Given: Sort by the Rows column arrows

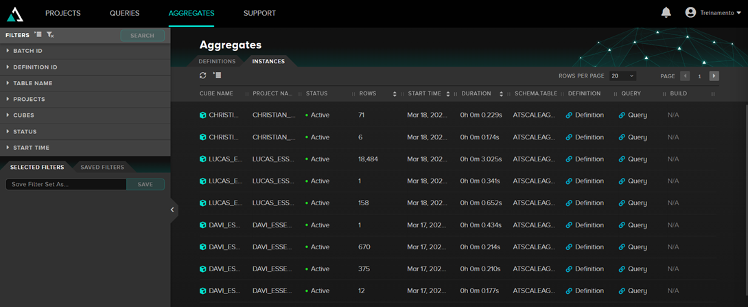Looking at the screenshot, I should (395, 94).
